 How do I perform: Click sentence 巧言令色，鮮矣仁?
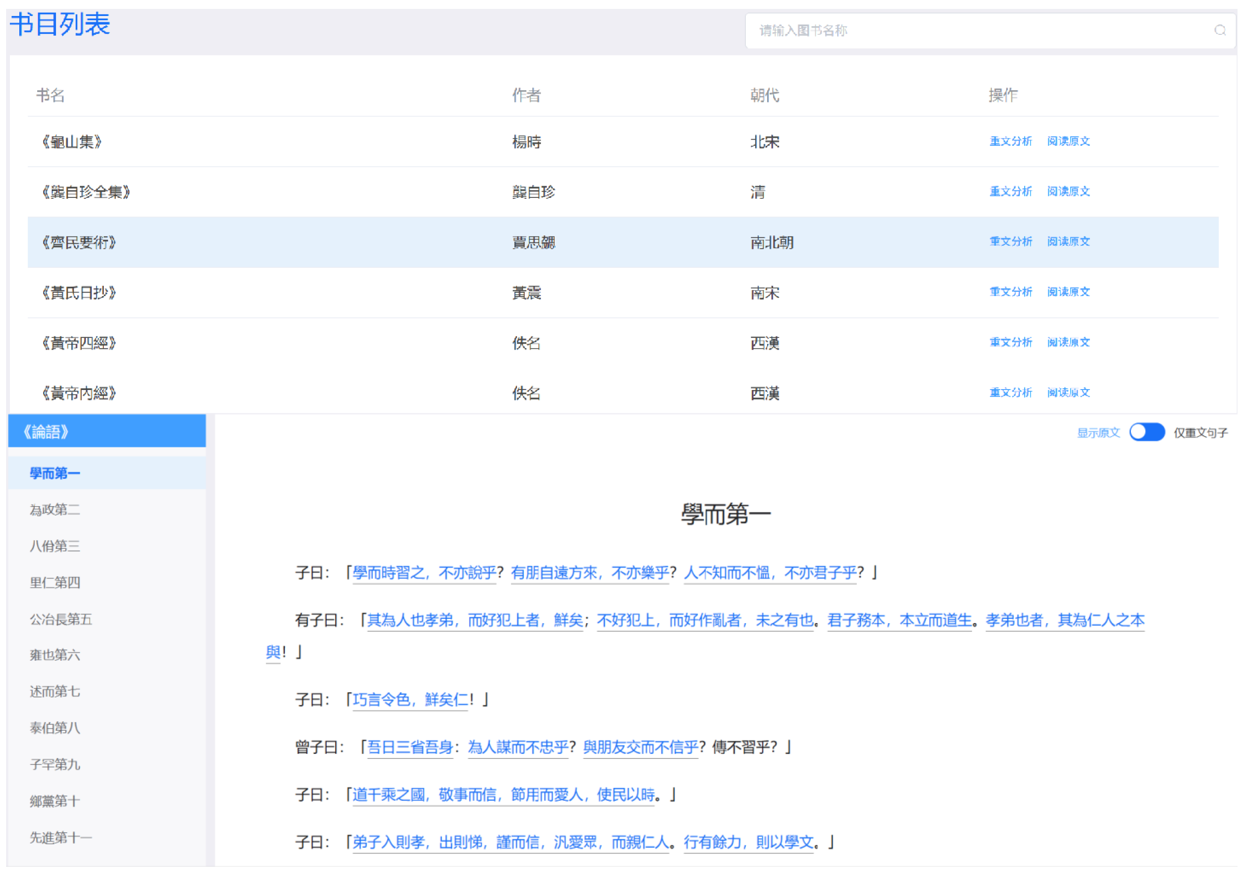[x=410, y=700]
